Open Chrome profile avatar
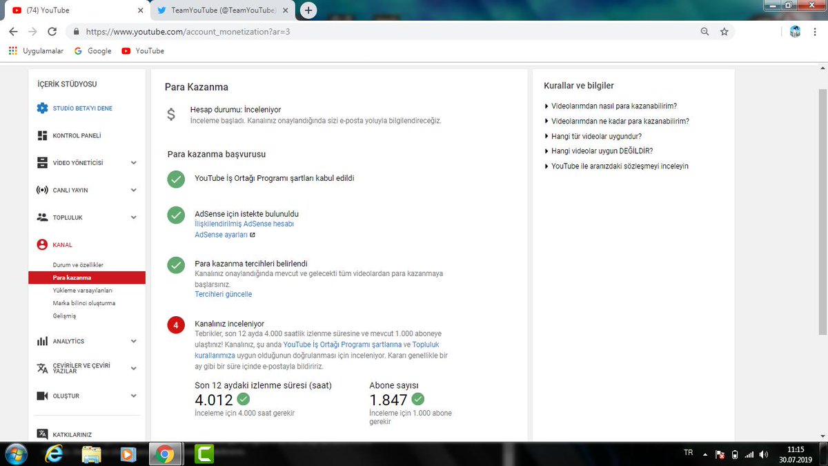The height and width of the screenshot is (466, 828). pyautogui.click(x=795, y=32)
